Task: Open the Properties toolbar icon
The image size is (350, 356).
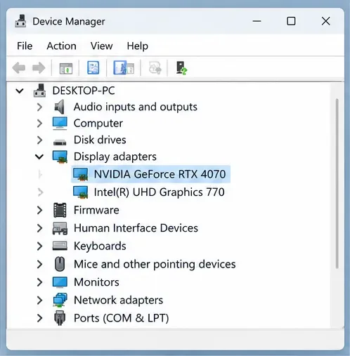Action: [x=93, y=68]
